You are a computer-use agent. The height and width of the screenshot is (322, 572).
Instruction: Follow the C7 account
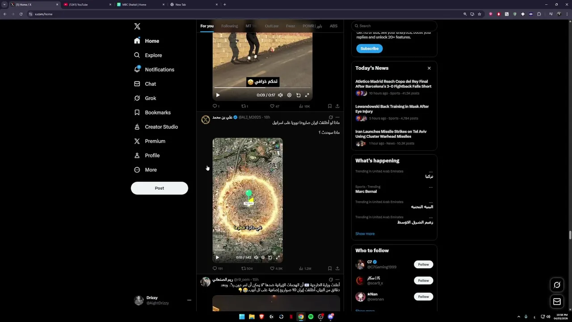pos(423,264)
